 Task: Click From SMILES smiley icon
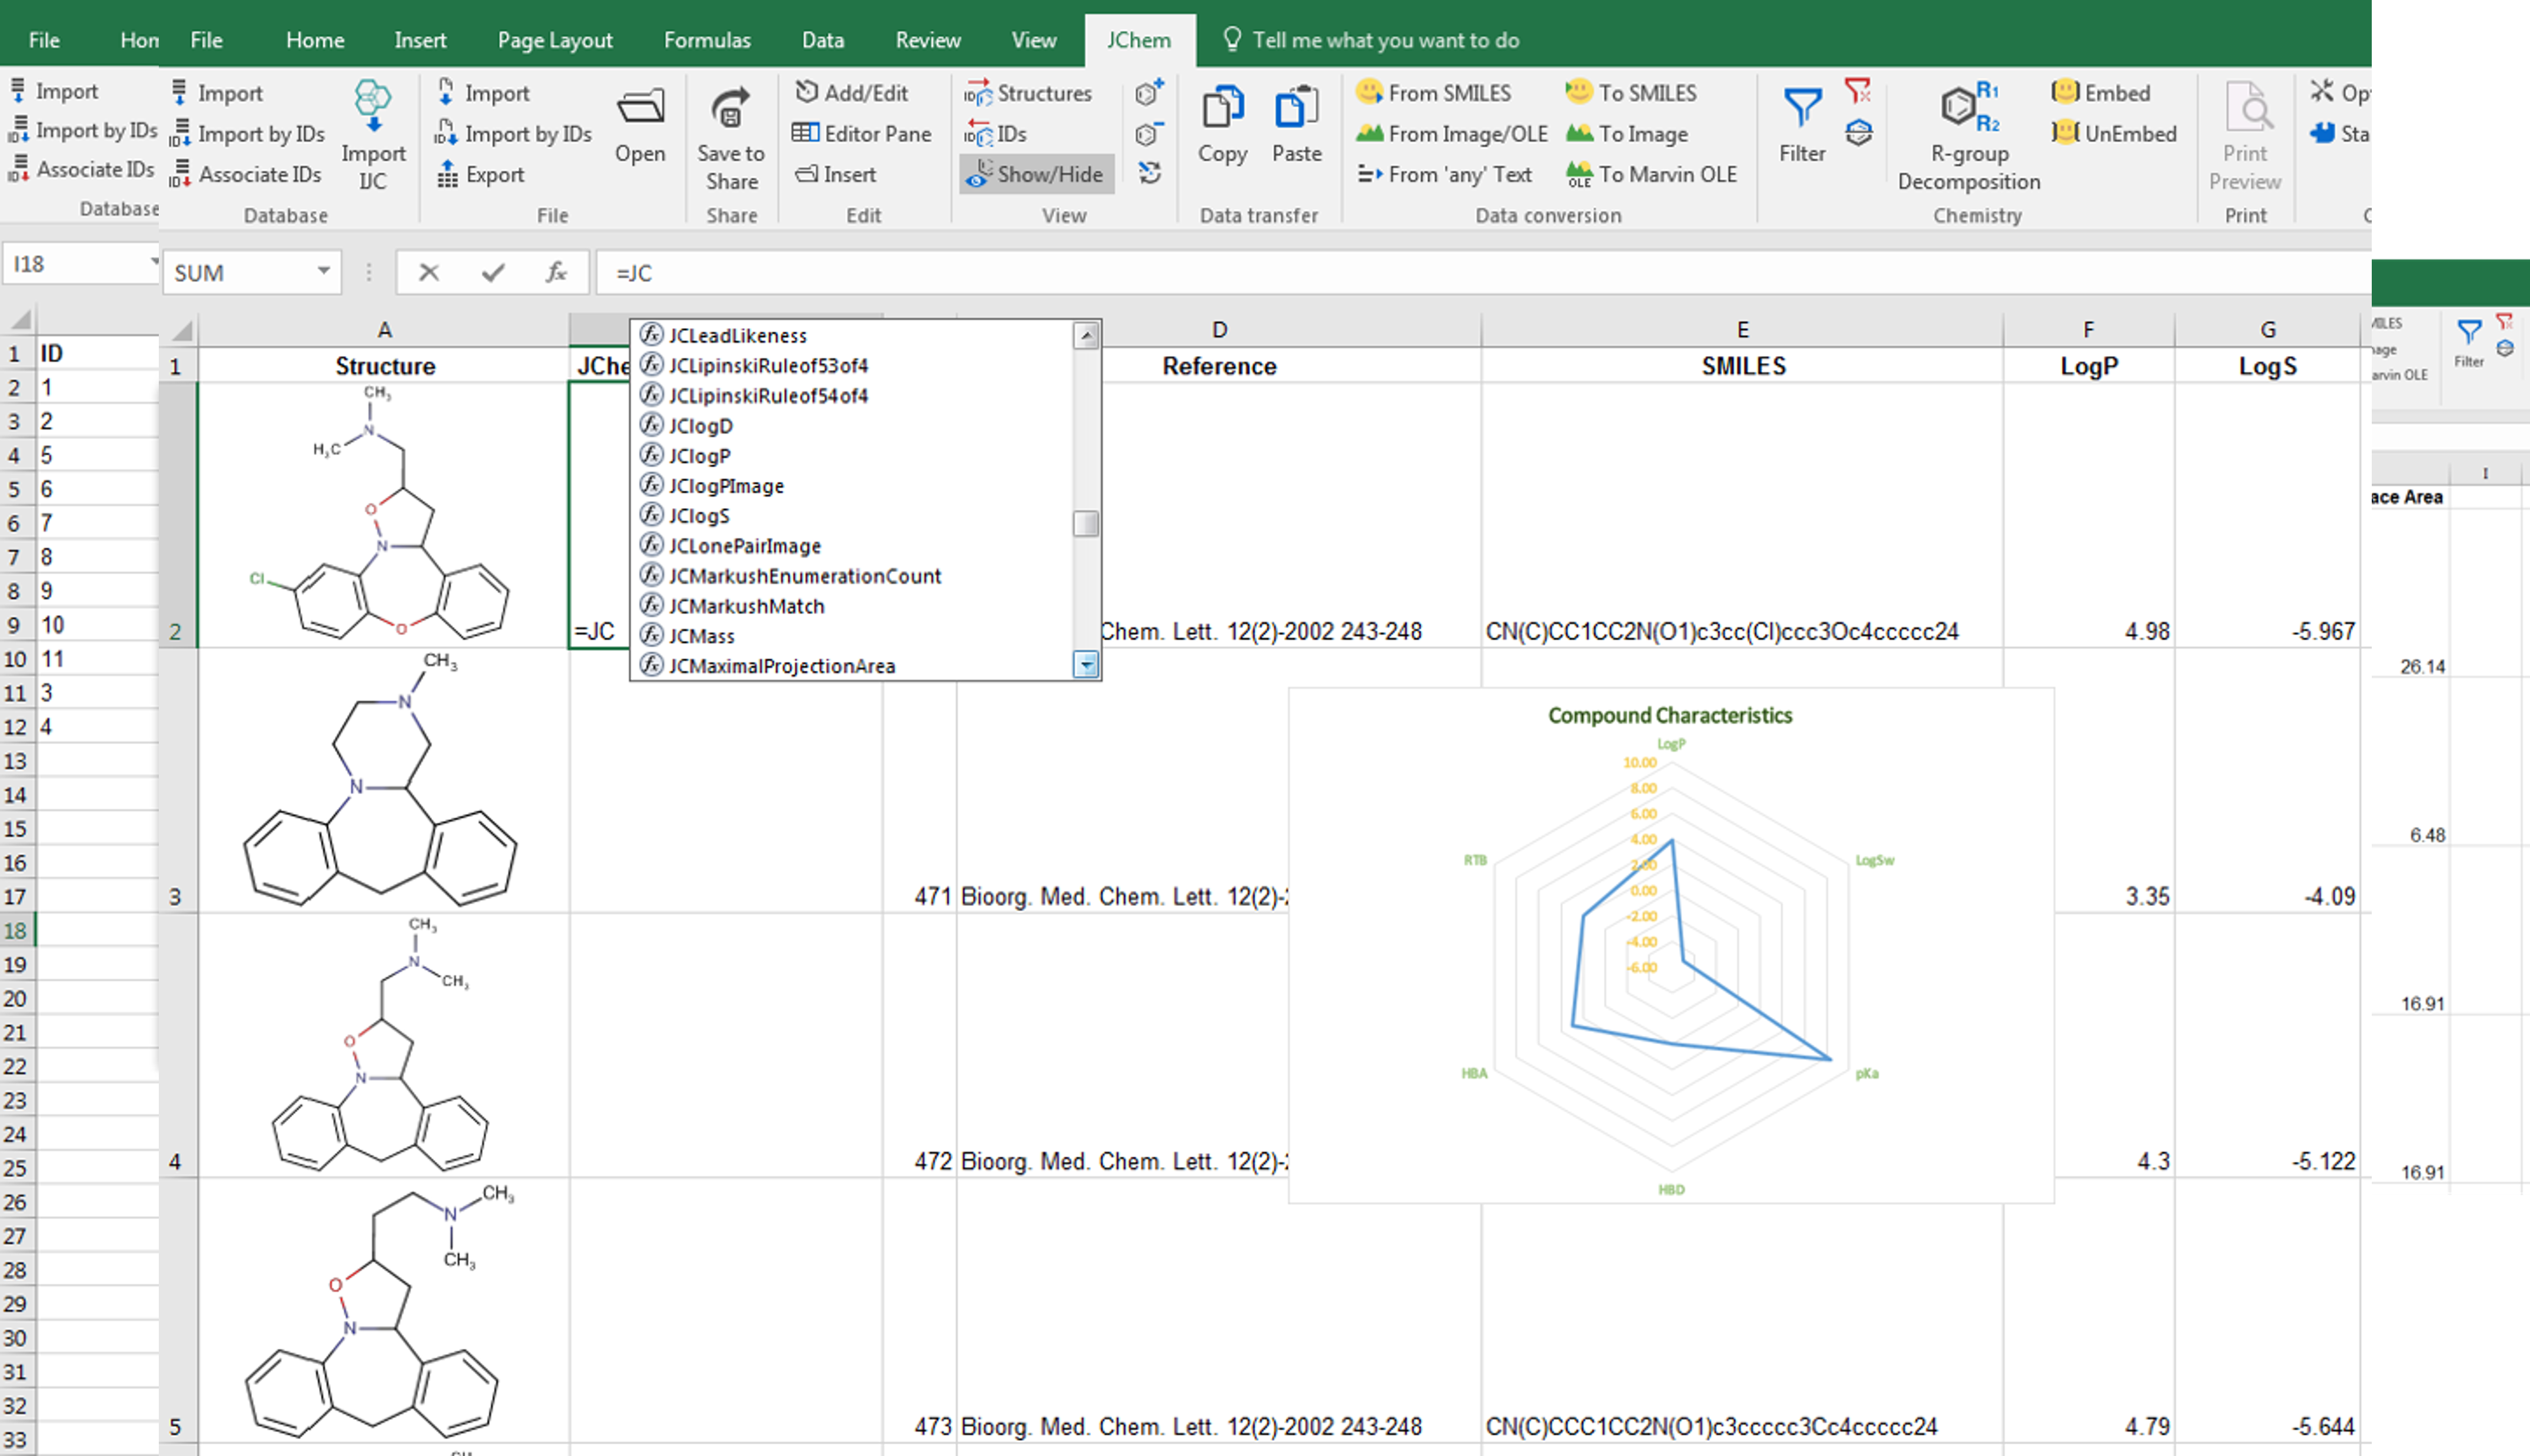pyautogui.click(x=1368, y=92)
